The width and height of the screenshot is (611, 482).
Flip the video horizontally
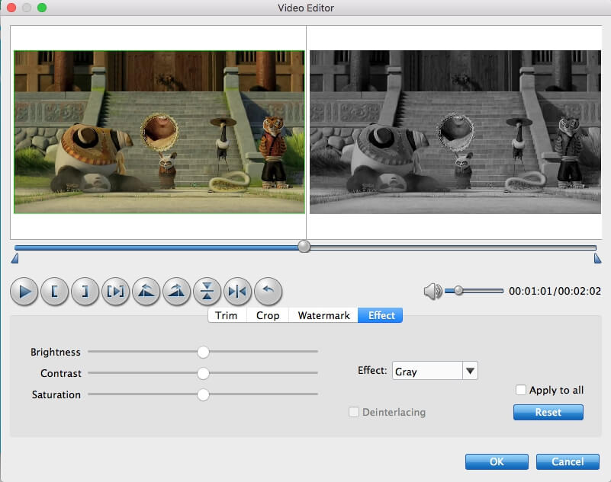[x=237, y=292]
